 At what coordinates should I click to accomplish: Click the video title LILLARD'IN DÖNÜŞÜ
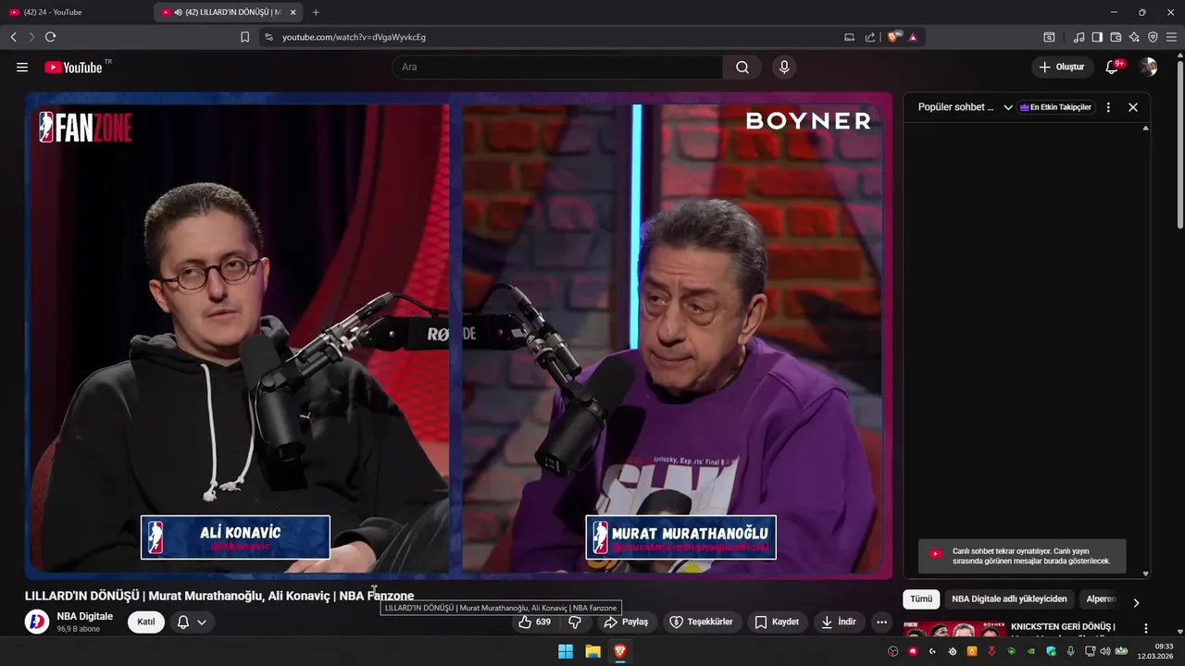(219, 596)
